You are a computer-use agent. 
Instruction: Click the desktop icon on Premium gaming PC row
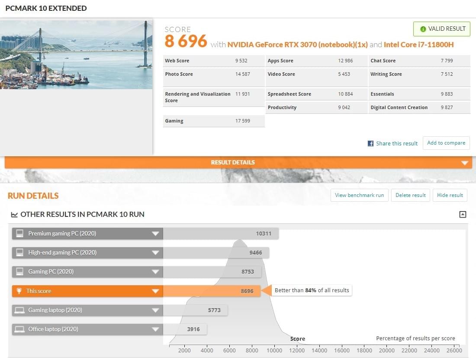point(20,233)
